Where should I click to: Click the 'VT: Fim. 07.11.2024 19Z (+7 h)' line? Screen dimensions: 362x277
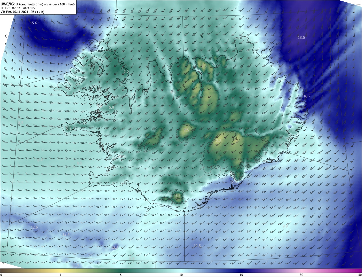[x=22, y=12]
